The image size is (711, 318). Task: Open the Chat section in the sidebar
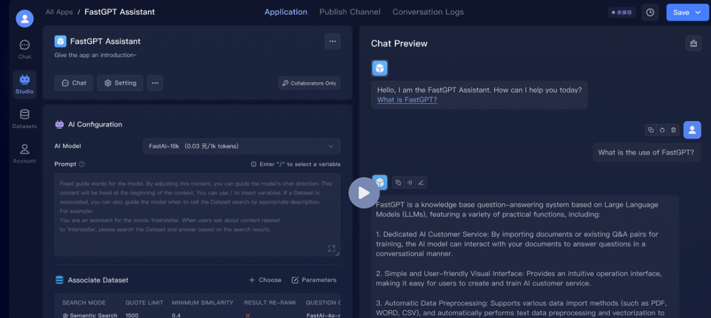coord(24,50)
